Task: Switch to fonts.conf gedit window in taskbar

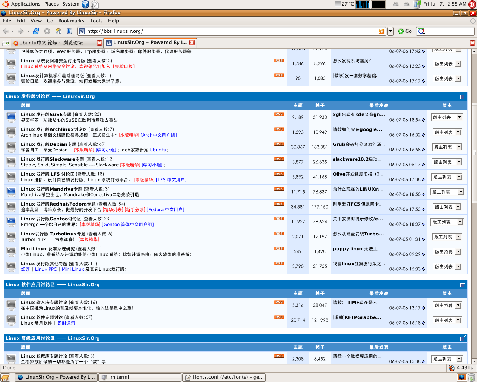Action: [224, 377]
